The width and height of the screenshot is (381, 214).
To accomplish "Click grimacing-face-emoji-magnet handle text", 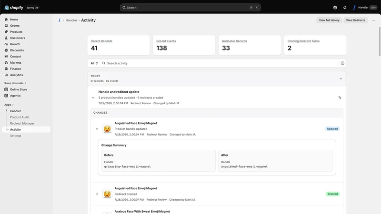I will pyautogui.click(x=127, y=167).
